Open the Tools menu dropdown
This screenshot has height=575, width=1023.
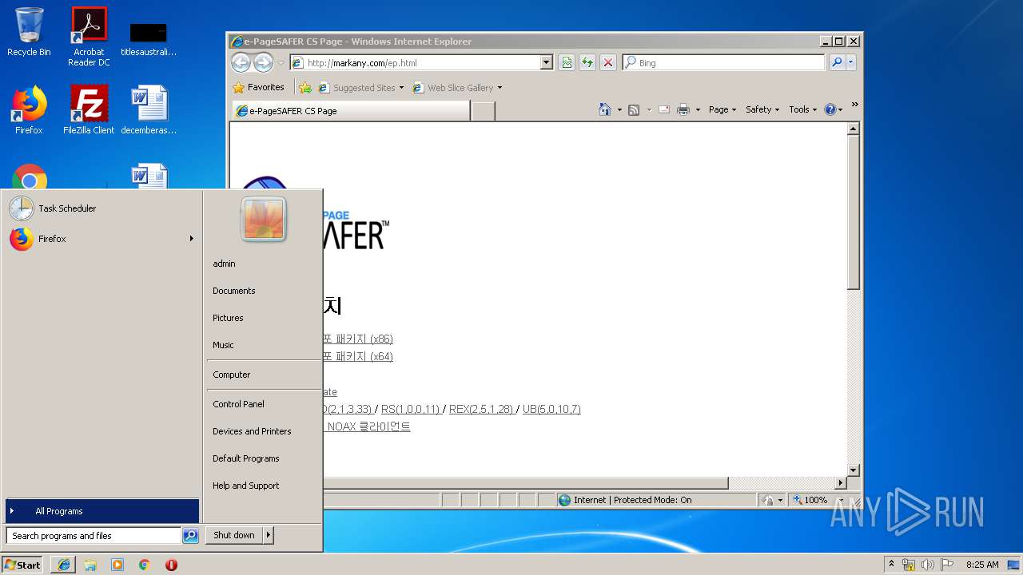(x=803, y=109)
